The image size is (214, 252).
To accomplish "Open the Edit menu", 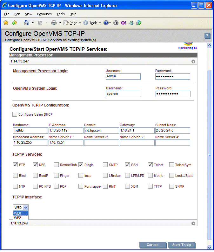I will pos(17,14).
